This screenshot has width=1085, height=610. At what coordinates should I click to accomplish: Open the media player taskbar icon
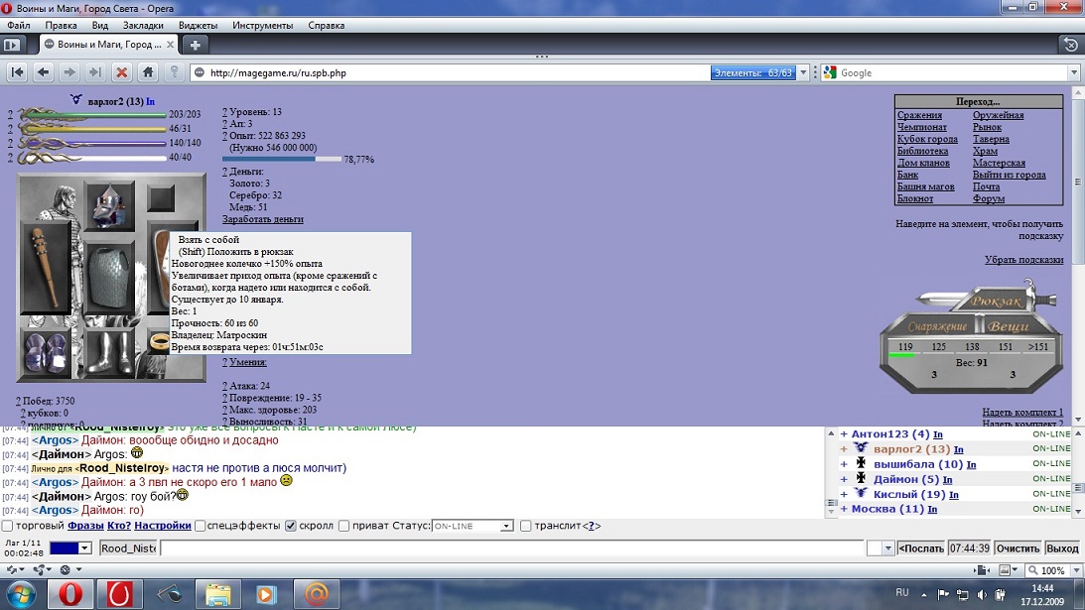pyautogui.click(x=266, y=593)
